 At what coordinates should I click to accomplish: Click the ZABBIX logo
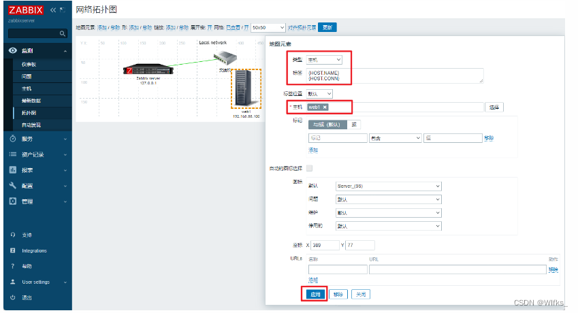click(26, 10)
